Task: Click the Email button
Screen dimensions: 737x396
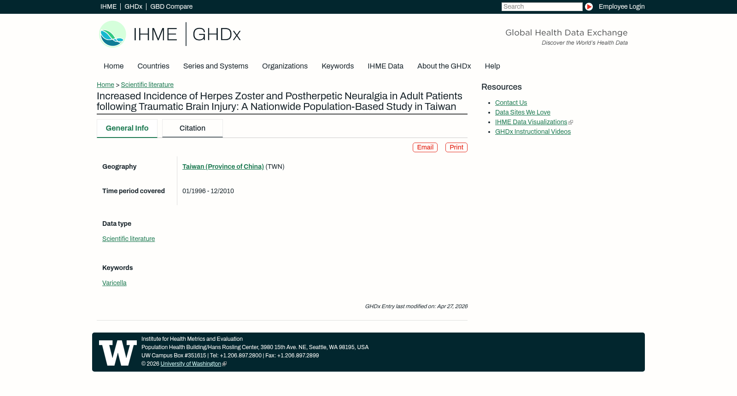Action: pos(425,147)
